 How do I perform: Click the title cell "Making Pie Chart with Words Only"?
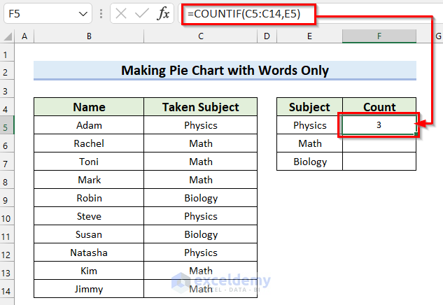click(x=225, y=70)
